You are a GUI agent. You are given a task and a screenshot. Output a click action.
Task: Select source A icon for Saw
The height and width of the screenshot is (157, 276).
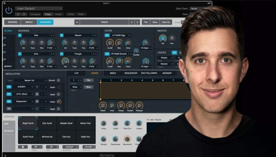[20, 35]
